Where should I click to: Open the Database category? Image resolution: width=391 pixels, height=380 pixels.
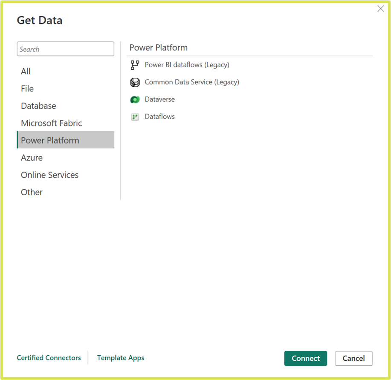tap(65, 106)
